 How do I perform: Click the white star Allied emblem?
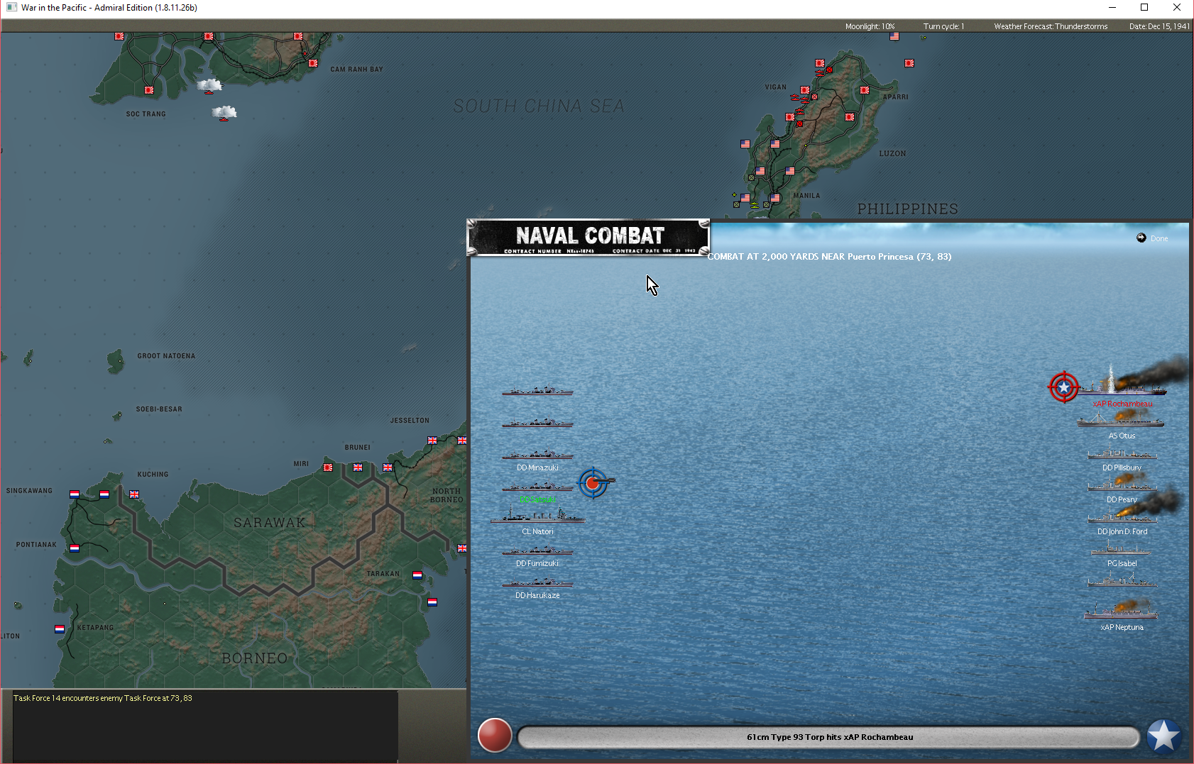pyautogui.click(x=1164, y=736)
